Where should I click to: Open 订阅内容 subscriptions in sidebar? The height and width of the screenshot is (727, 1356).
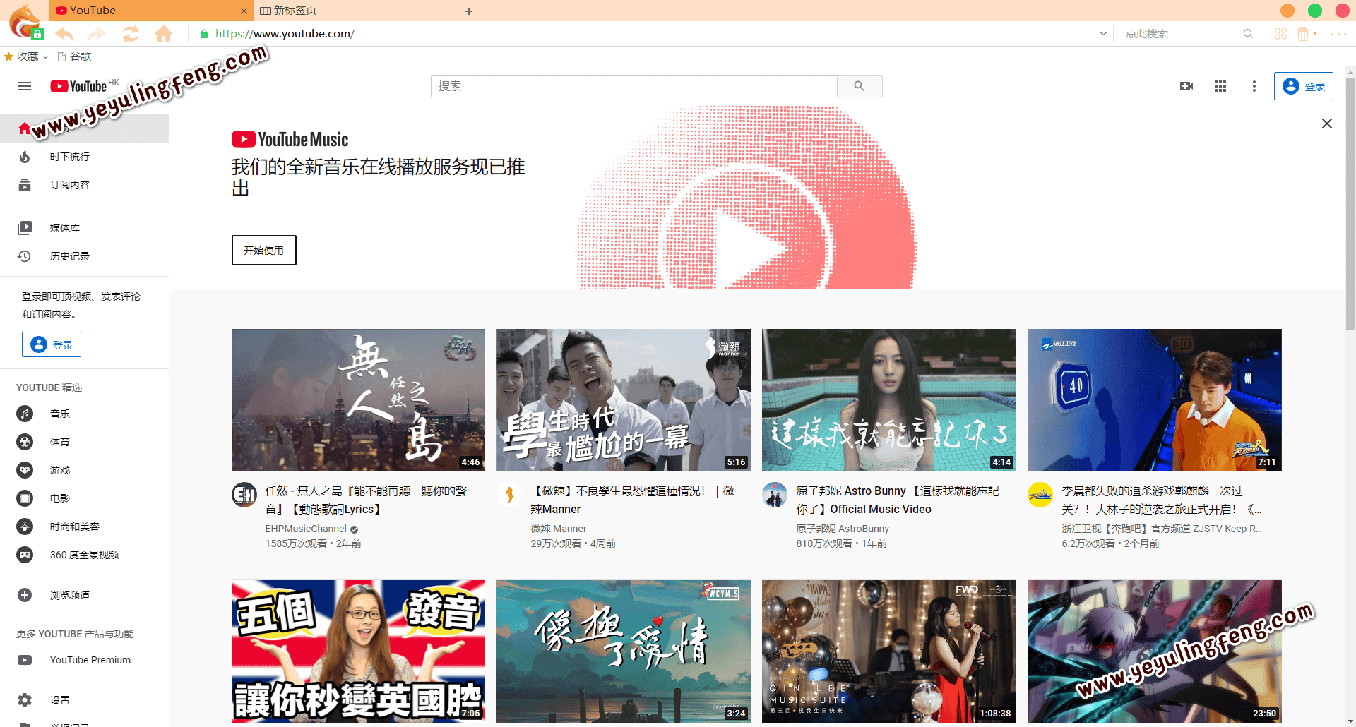(x=84, y=185)
